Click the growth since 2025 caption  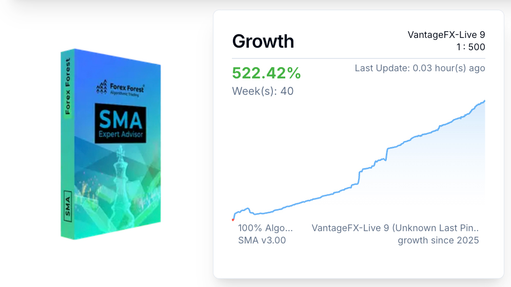pyautogui.click(x=438, y=240)
